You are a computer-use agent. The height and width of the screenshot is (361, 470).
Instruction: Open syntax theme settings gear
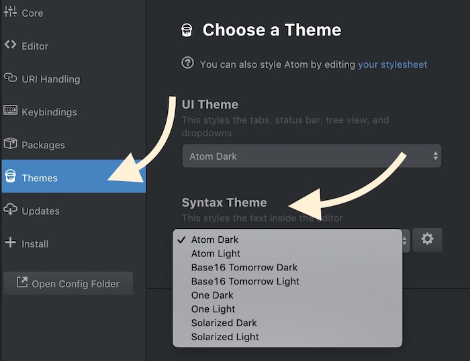click(427, 239)
